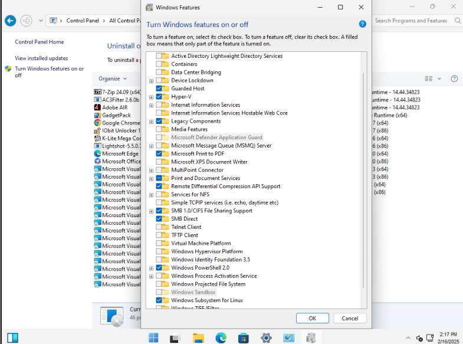The height and width of the screenshot is (344, 463).
Task: Select Remote Differential Compression API Support row
Action: coord(225,186)
